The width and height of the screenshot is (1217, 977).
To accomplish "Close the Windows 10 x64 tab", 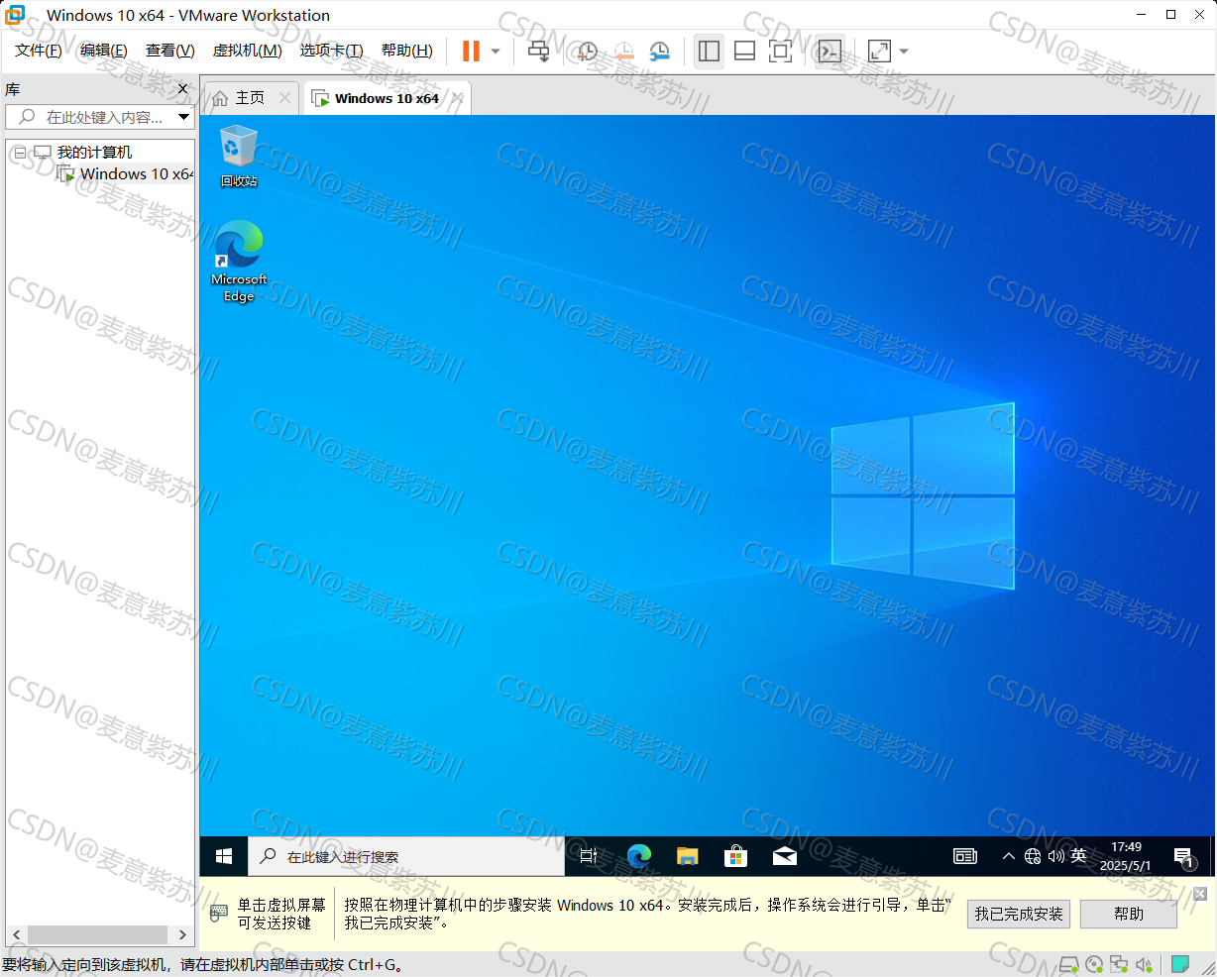I will 457,97.
